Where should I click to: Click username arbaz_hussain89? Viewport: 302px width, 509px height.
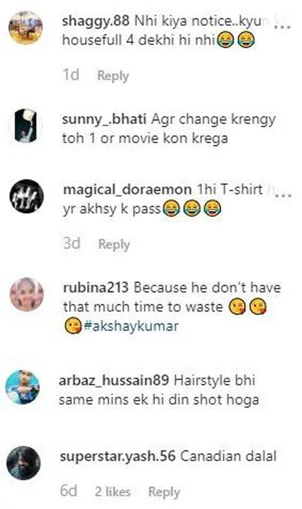pyautogui.click(x=114, y=380)
